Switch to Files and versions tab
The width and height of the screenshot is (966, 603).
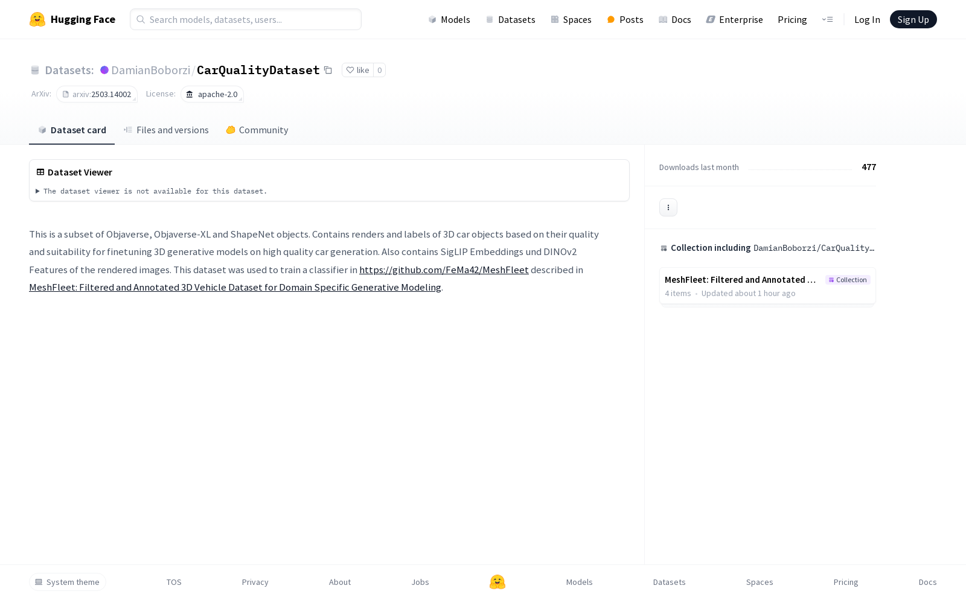166,130
